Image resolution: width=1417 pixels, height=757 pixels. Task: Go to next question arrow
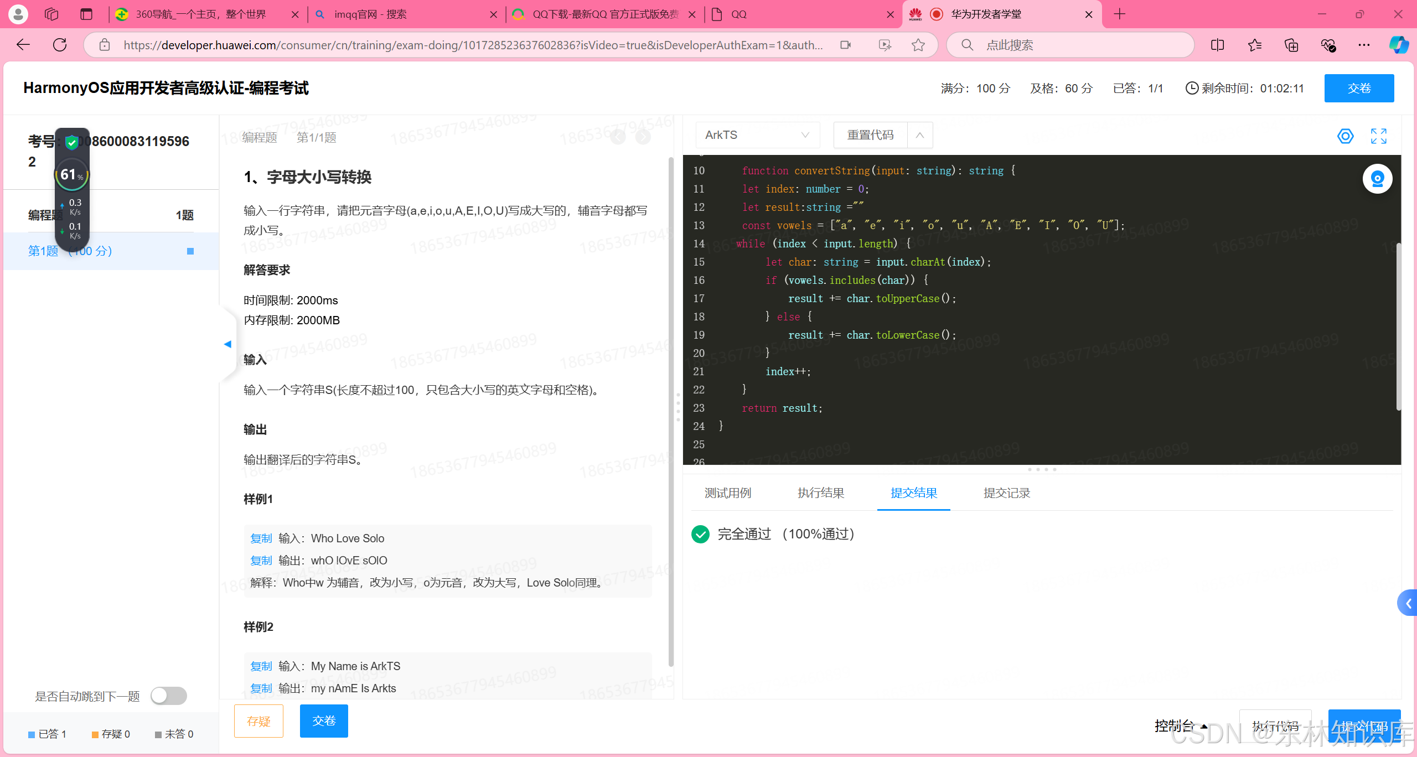pos(643,137)
